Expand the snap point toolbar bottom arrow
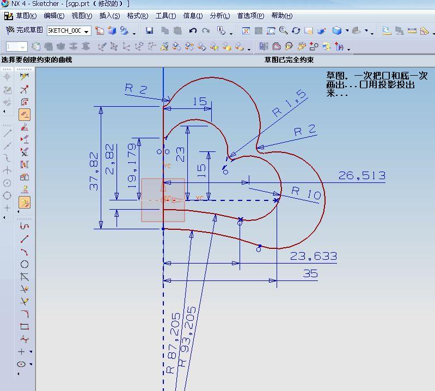435x391 pixels. (x=4, y=218)
